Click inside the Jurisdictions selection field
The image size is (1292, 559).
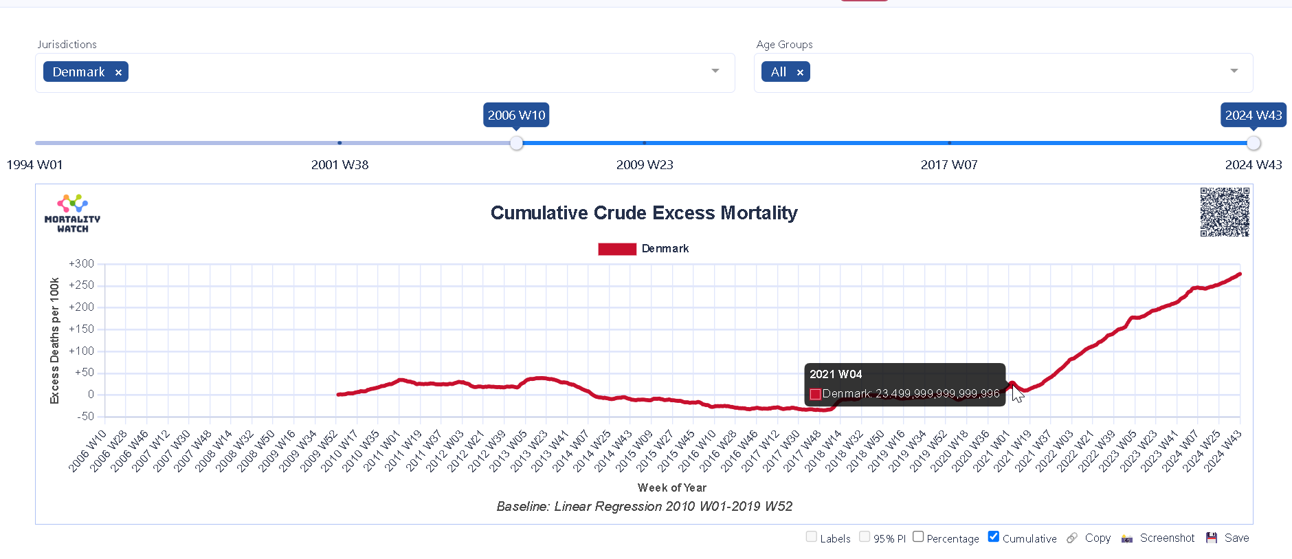coord(412,72)
